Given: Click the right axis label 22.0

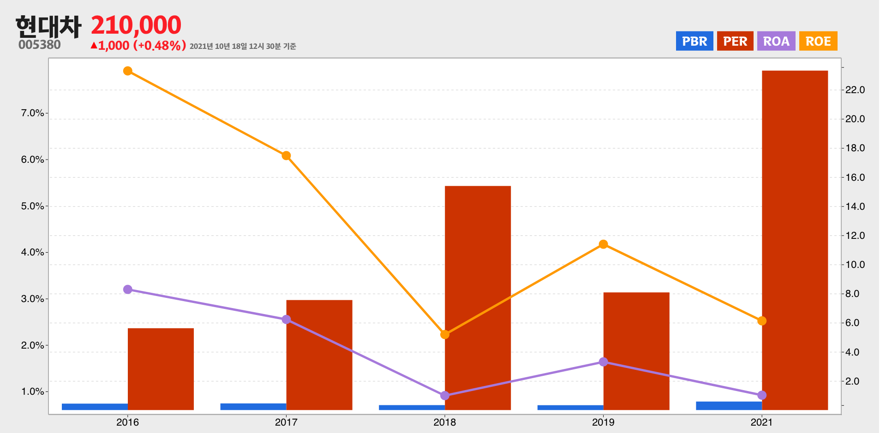Looking at the screenshot, I should coord(855,90).
